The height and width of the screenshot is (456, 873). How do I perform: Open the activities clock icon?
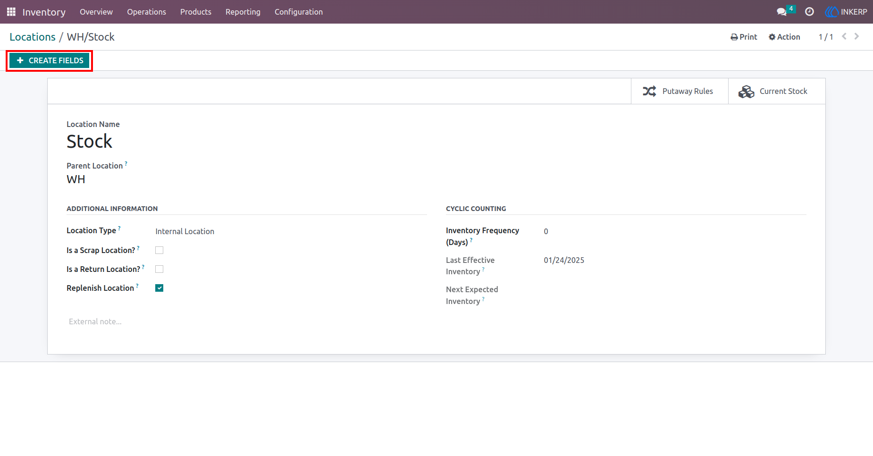pyautogui.click(x=809, y=12)
